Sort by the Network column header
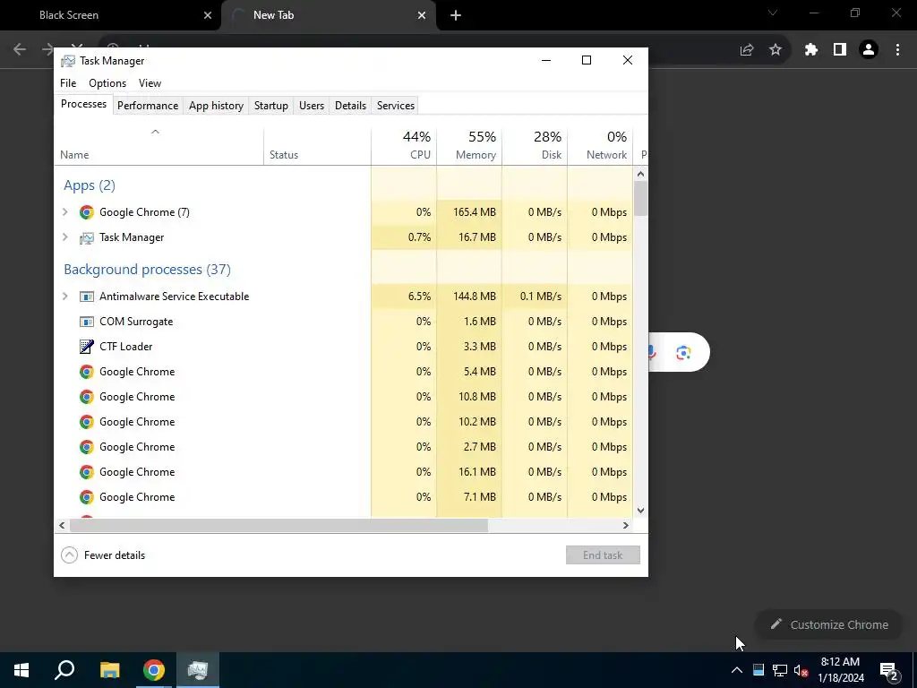The image size is (917, 688). [x=601, y=145]
